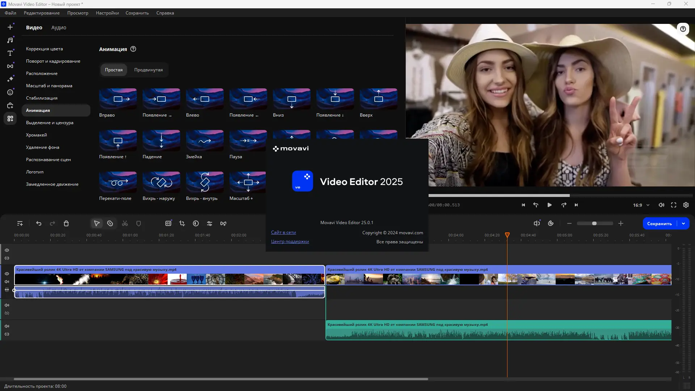Open the Stickers emoji panel
695x391 pixels.
coord(10,92)
